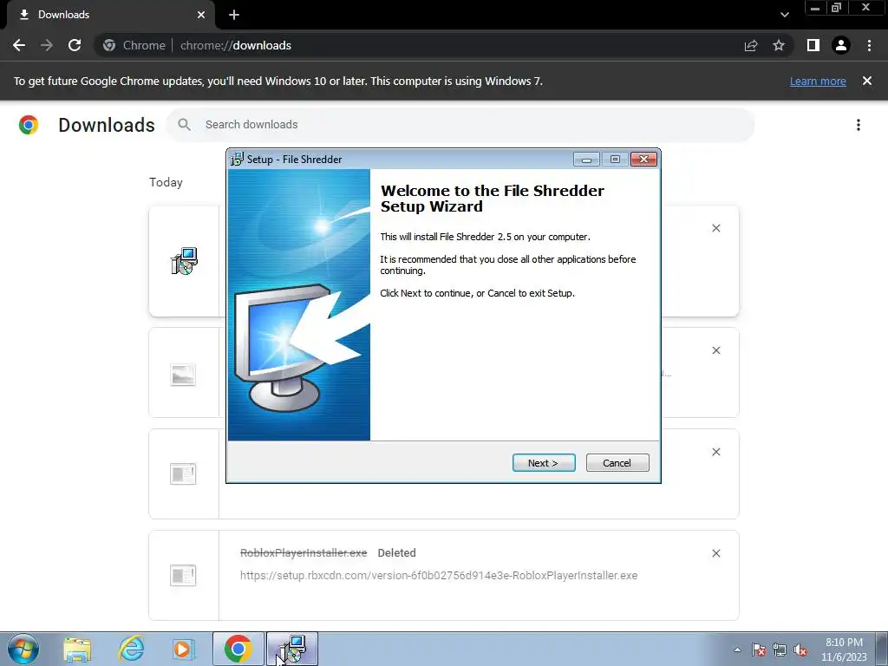888x666 pixels.
Task: Focus the Search downloads field
Action: 460,125
